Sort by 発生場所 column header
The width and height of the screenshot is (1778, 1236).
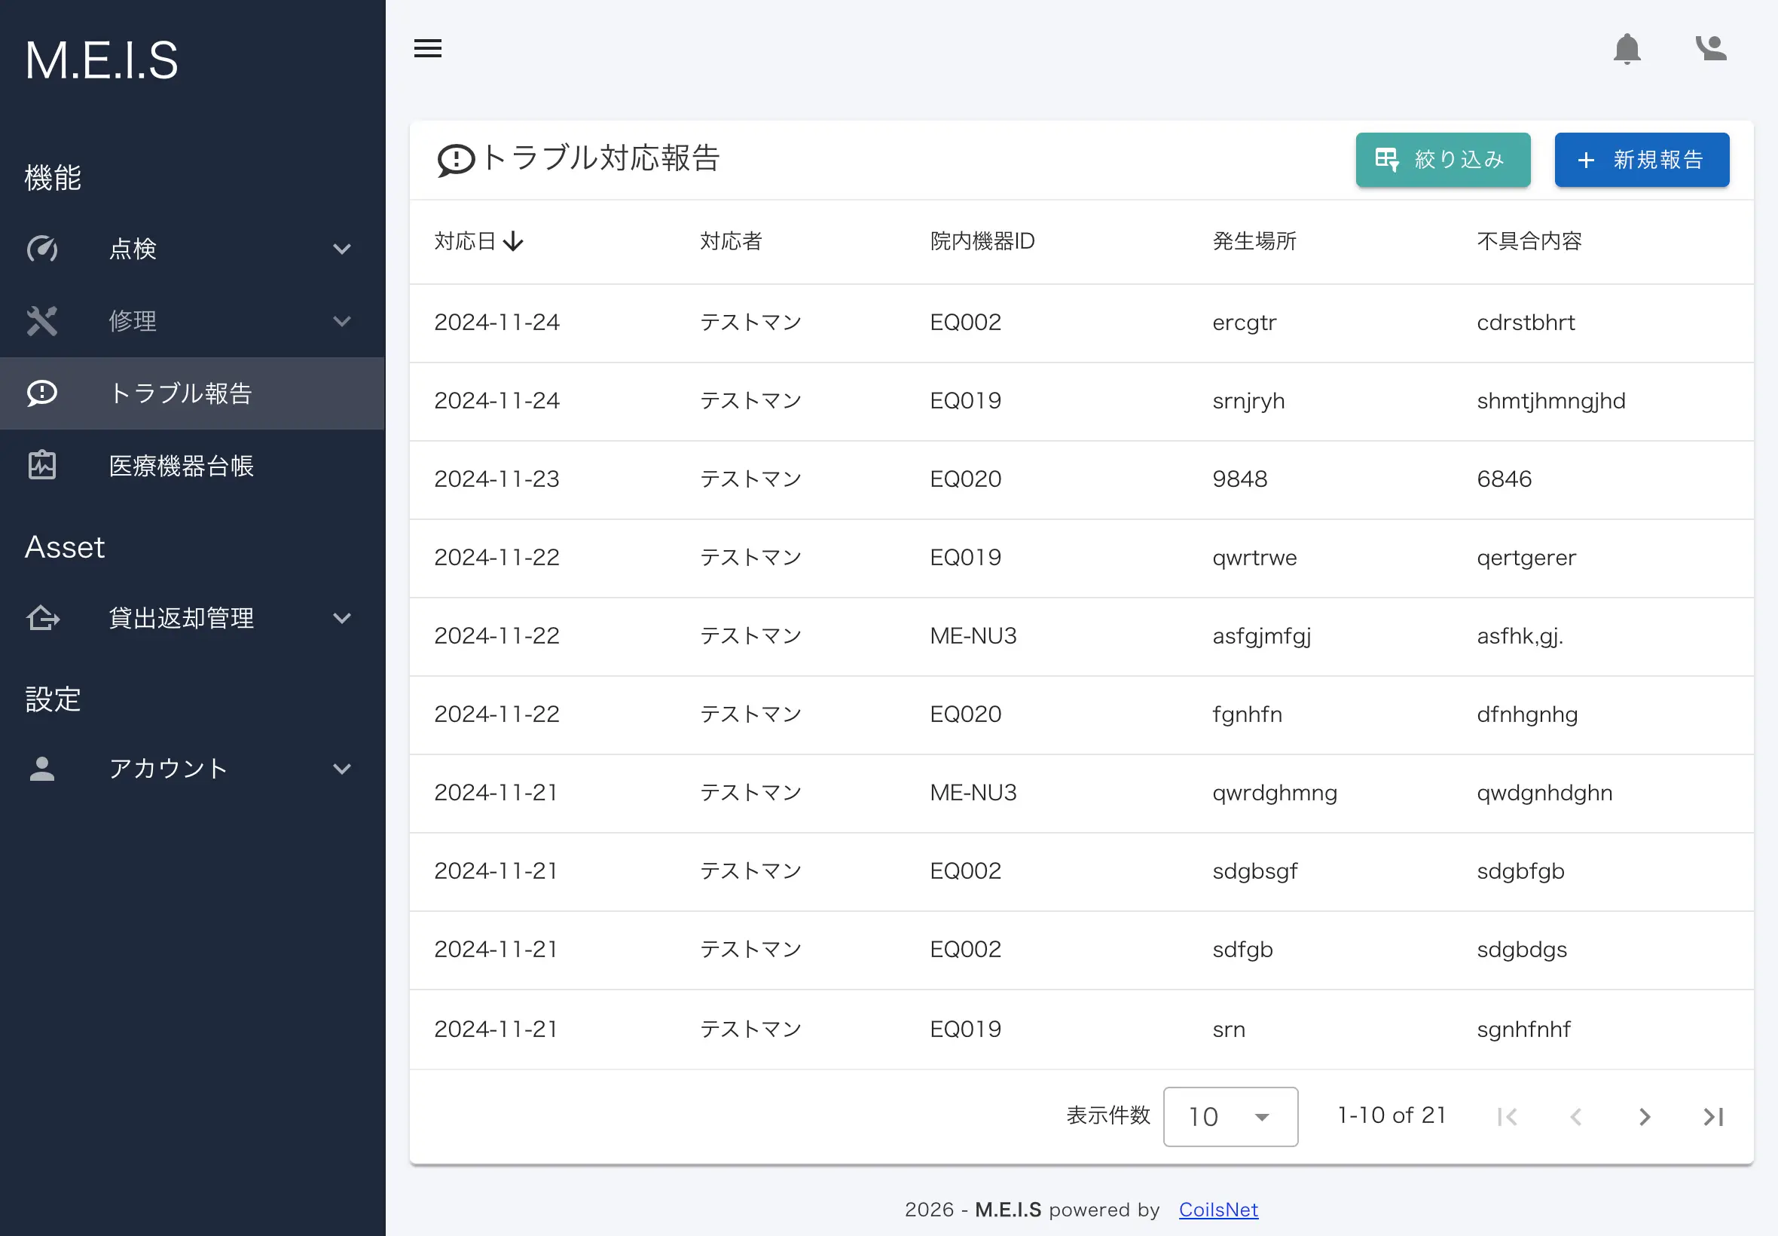(1254, 242)
